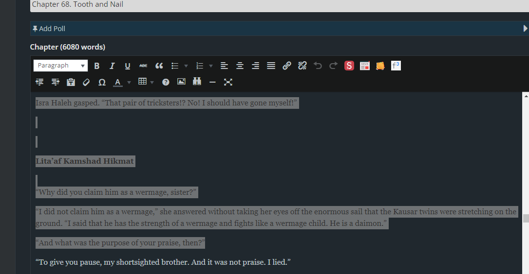Apply blockquote formatting

[x=159, y=66]
